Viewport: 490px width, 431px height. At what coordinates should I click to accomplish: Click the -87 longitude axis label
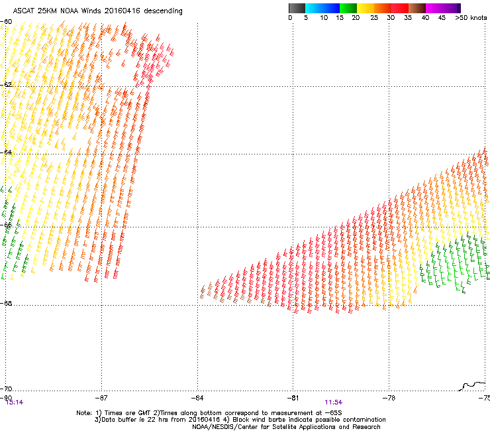pos(101,398)
